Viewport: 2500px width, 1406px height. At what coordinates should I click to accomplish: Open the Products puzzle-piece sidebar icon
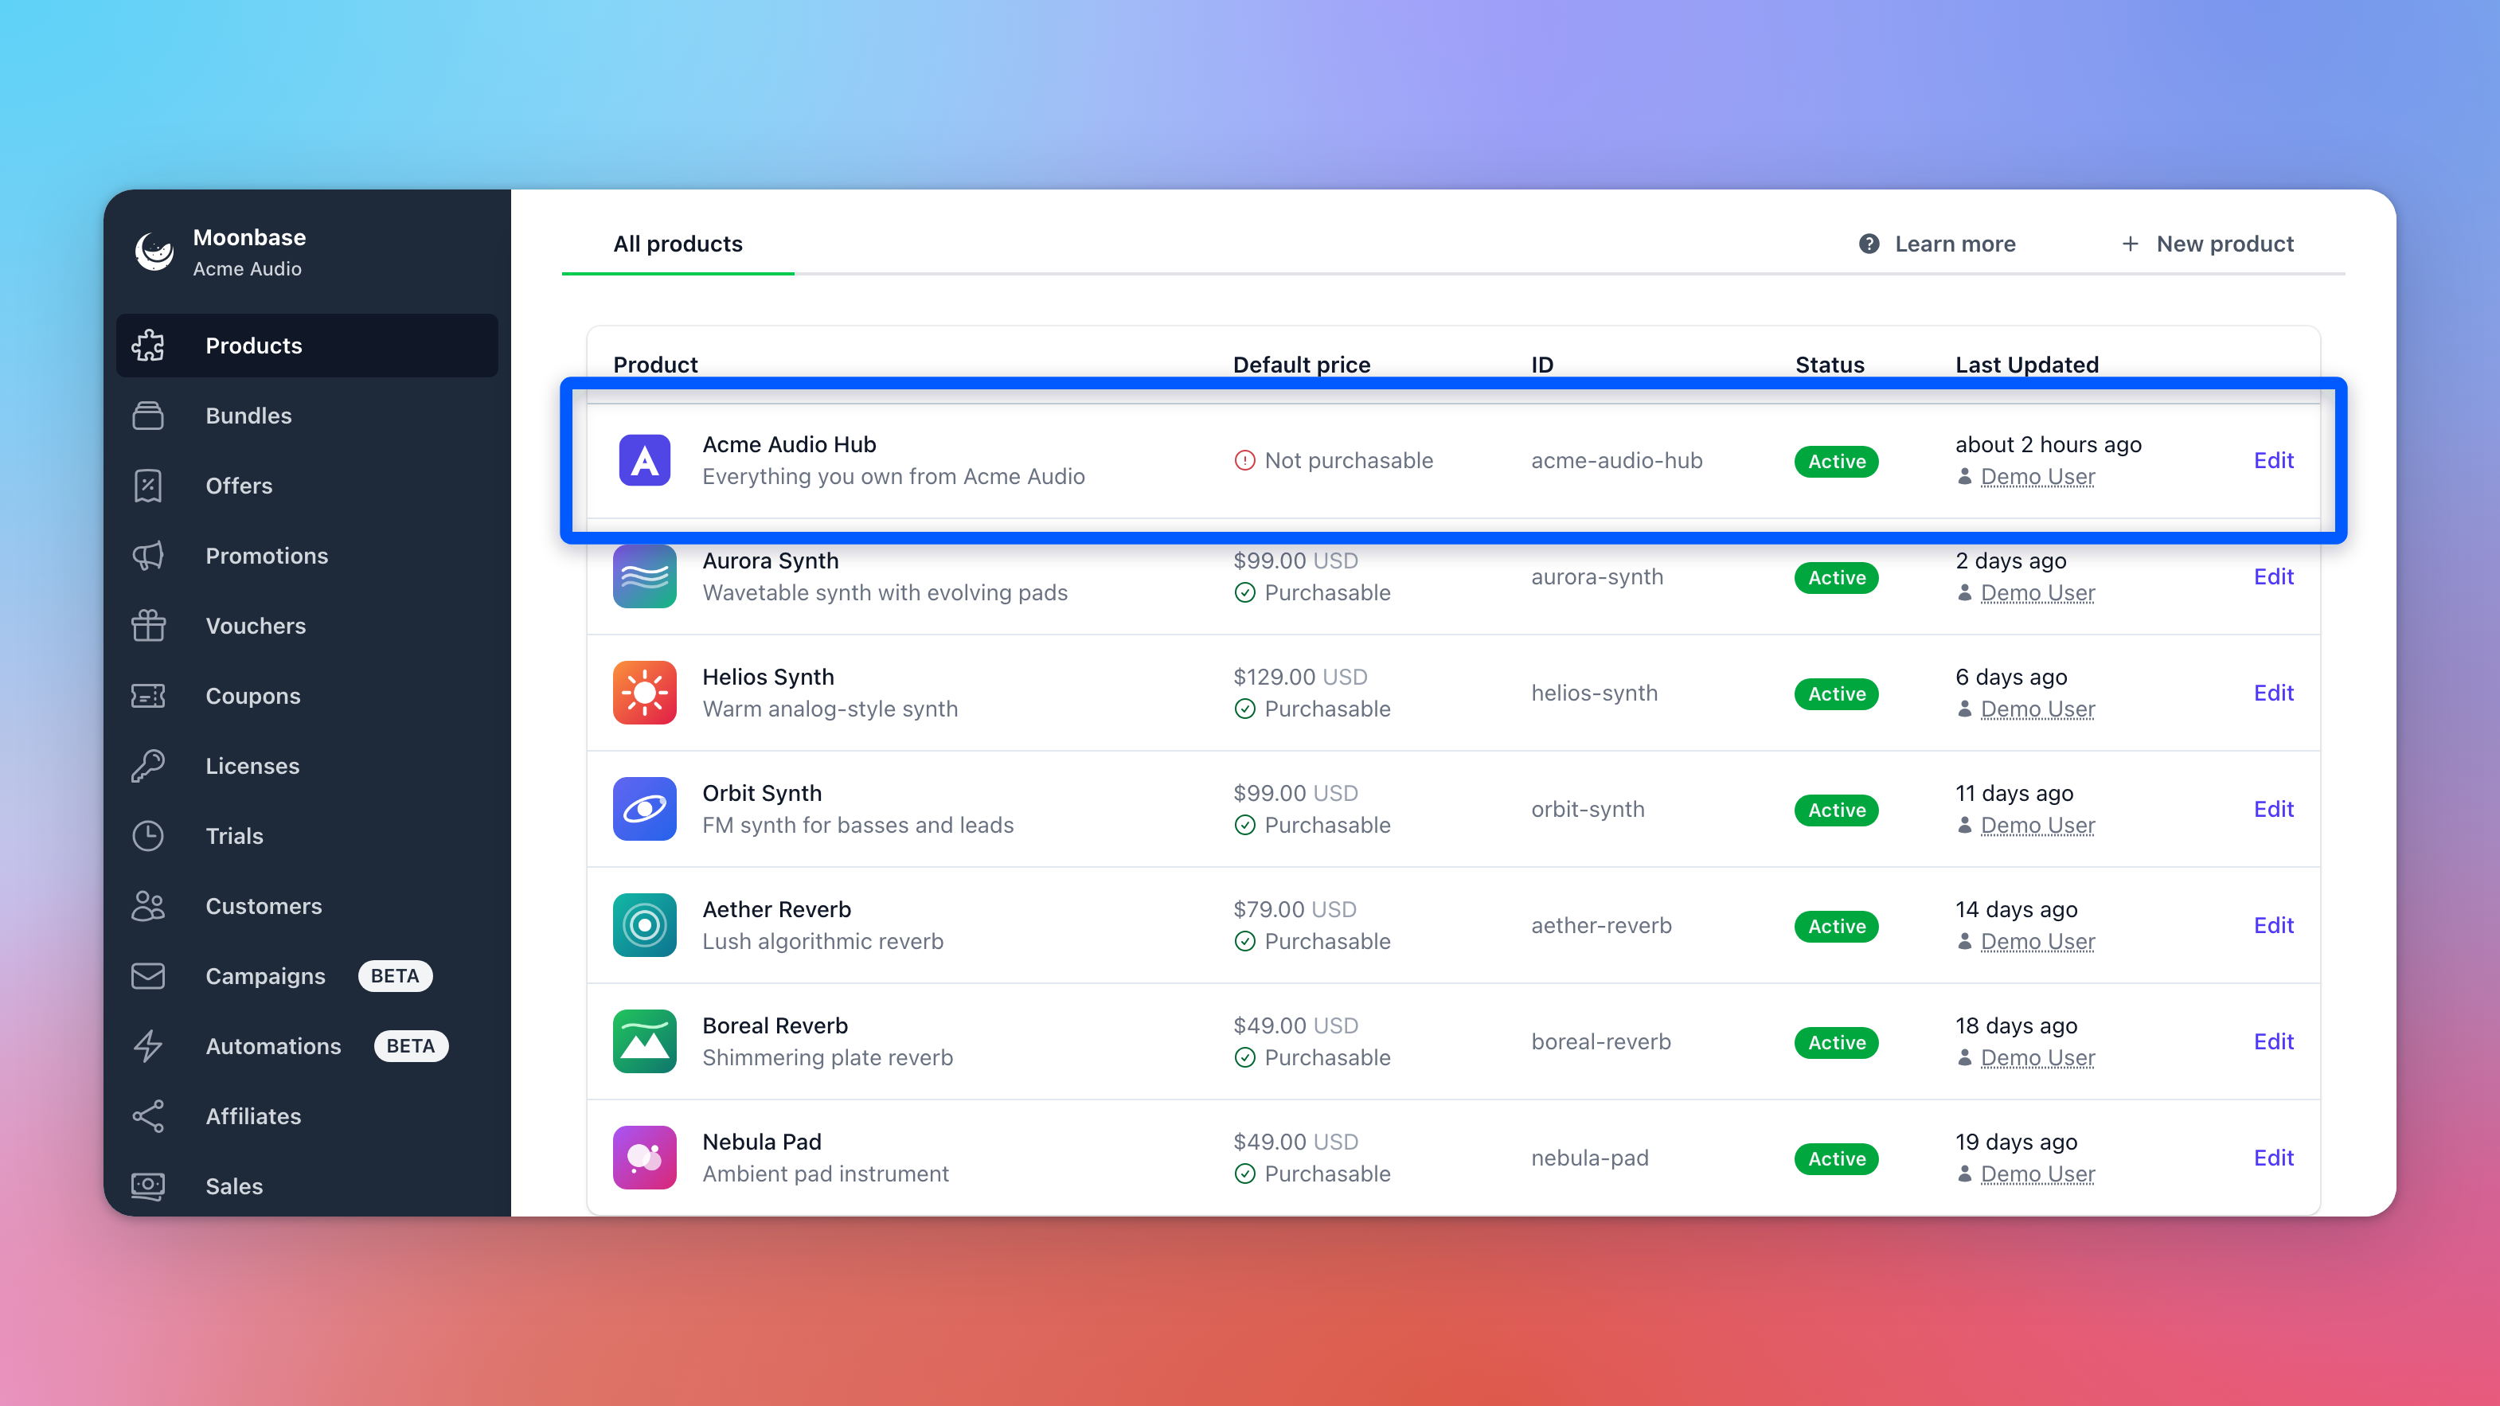click(x=148, y=346)
